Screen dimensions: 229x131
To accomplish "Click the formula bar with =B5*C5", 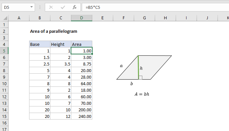I will 155,7.
